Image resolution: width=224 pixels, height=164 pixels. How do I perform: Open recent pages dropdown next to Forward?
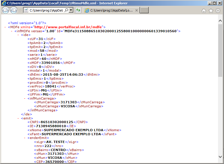point(20,10)
